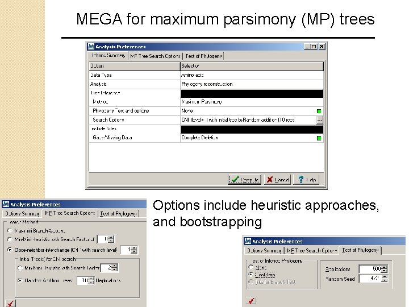Viewport: 409px width, 307px height.
Task: Click the Selection column header
Action: point(252,66)
